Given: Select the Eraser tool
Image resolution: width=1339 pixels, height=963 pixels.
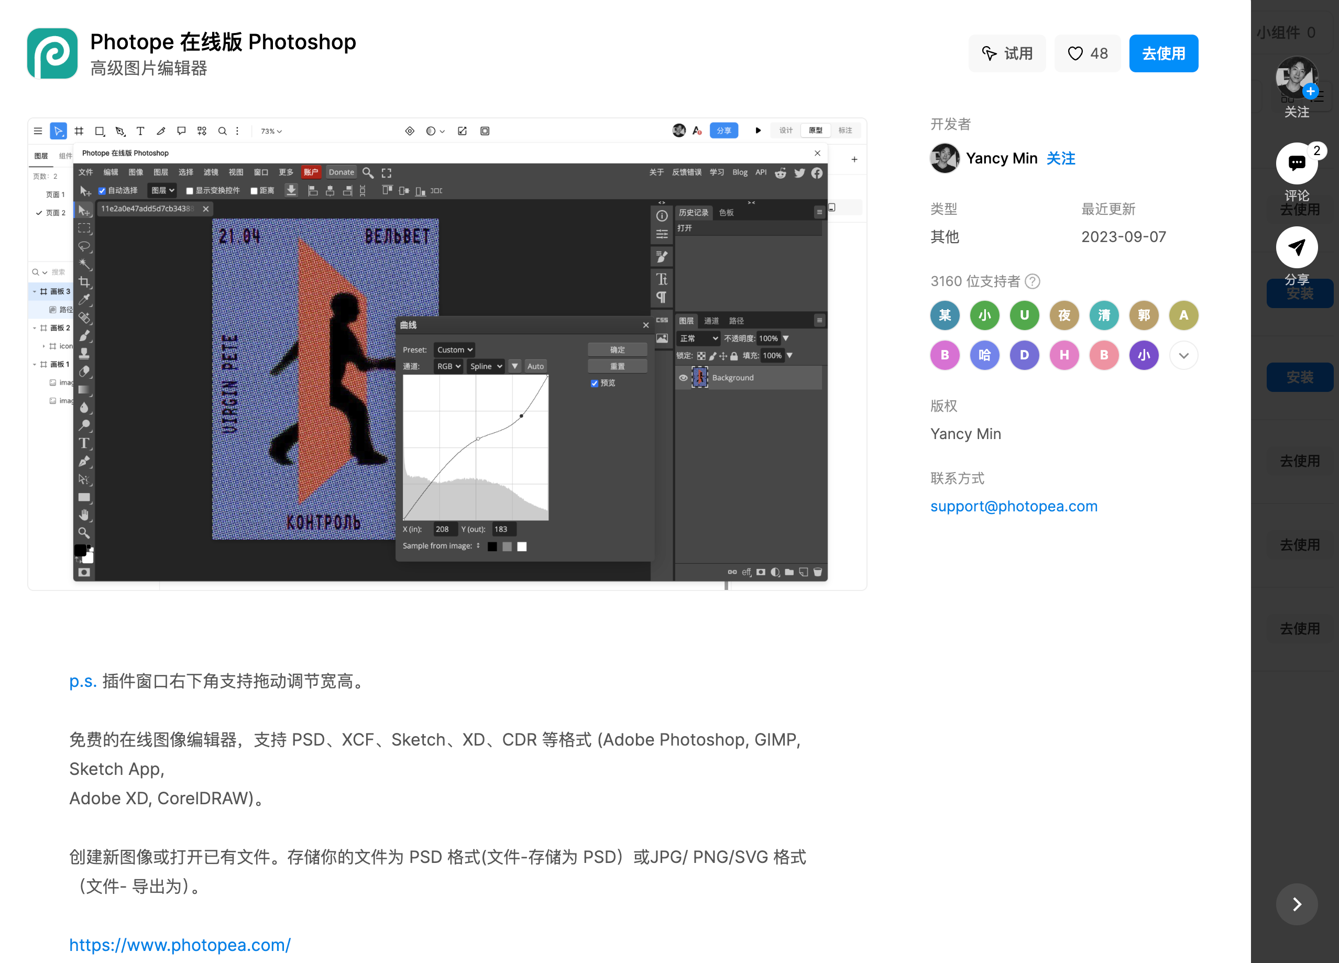Looking at the screenshot, I should (x=84, y=371).
